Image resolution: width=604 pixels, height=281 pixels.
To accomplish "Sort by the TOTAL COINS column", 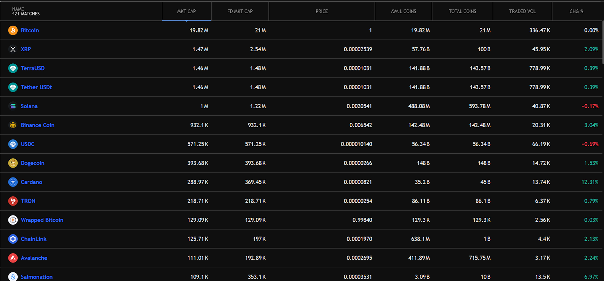I will pos(462,11).
